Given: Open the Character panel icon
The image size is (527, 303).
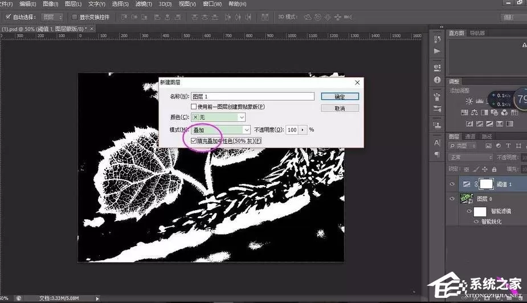Looking at the screenshot, I should (x=437, y=142).
